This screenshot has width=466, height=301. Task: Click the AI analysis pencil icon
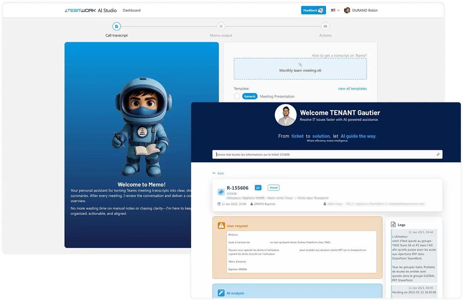[221, 292]
